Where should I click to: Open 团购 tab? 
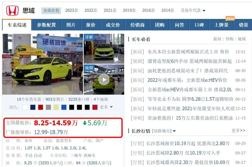click(x=160, y=25)
